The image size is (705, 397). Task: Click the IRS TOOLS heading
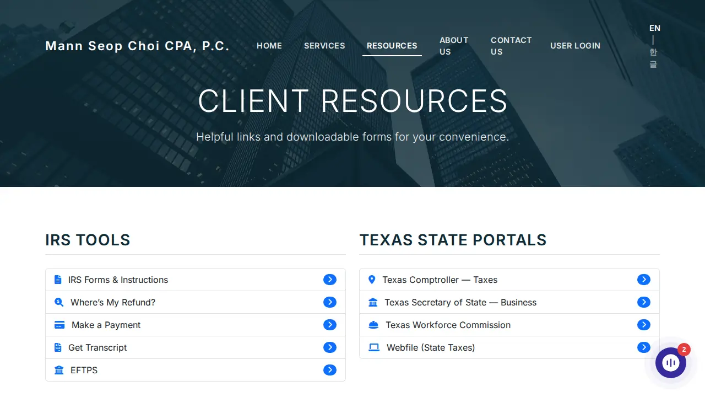tap(88, 240)
